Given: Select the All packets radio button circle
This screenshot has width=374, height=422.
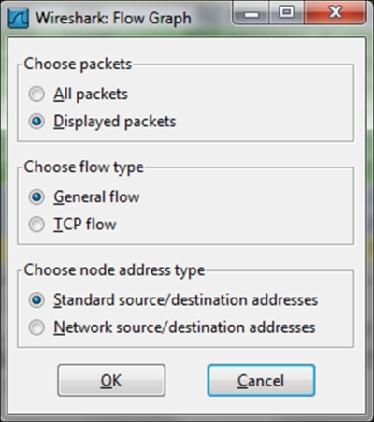Looking at the screenshot, I should tap(36, 94).
